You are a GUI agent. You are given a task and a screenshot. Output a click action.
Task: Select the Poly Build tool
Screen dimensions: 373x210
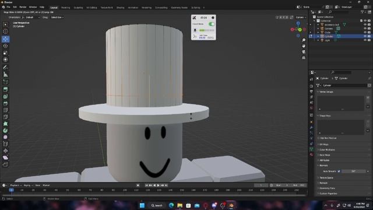tap(5, 124)
